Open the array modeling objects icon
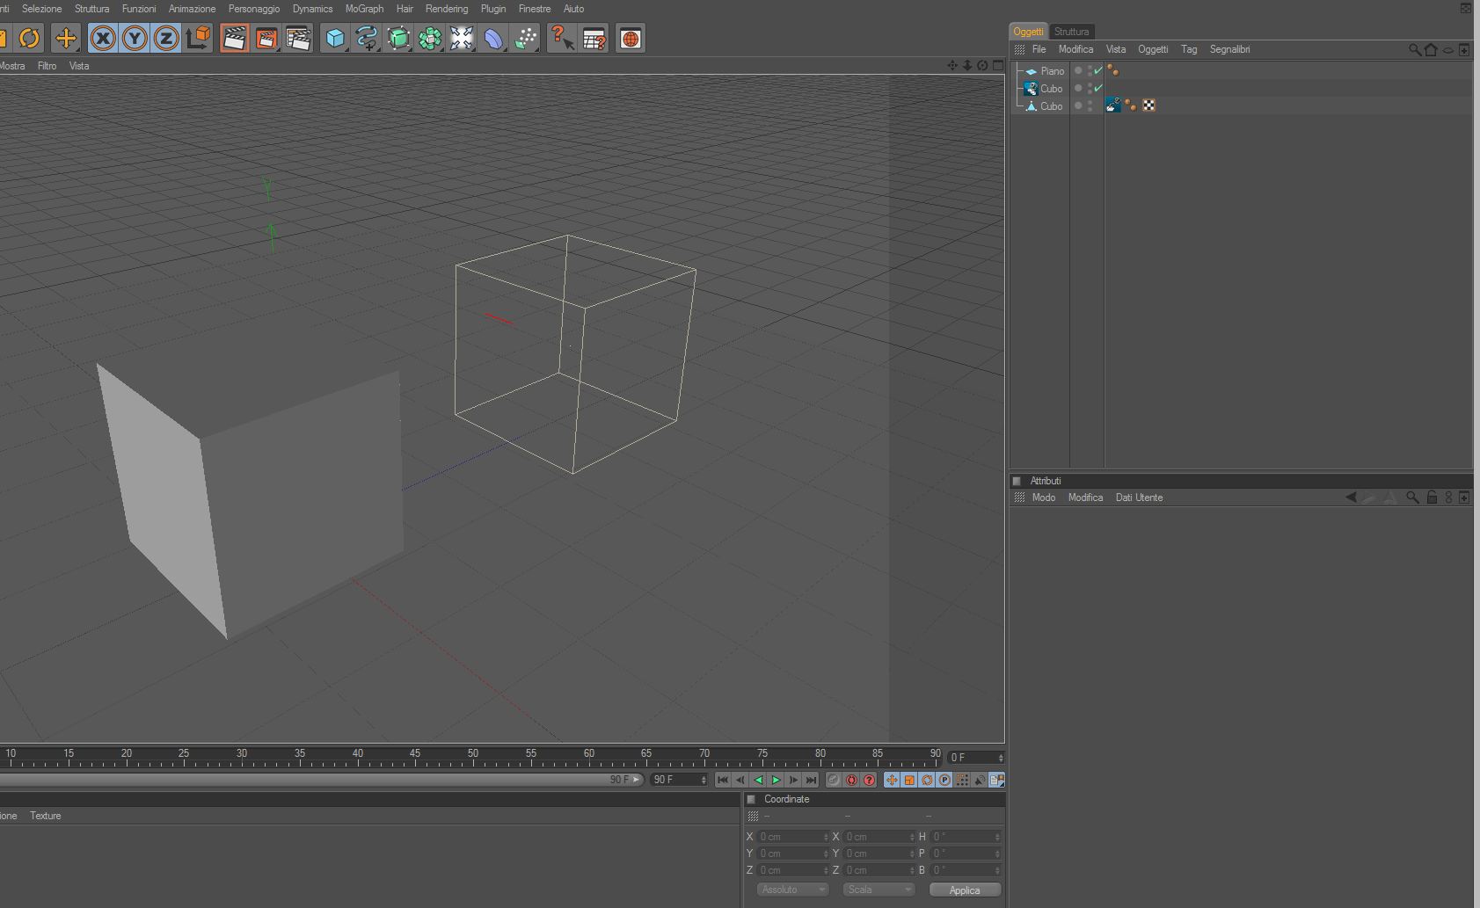 [x=430, y=38]
